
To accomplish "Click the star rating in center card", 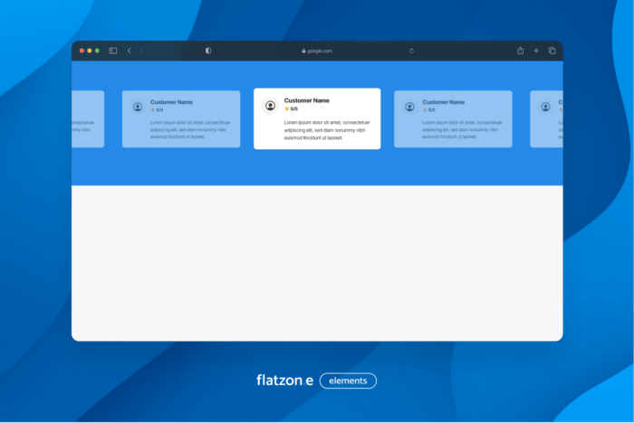I will click(291, 108).
